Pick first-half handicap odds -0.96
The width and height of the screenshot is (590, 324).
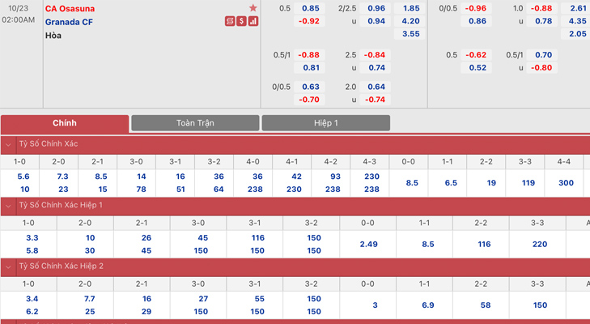click(476, 8)
